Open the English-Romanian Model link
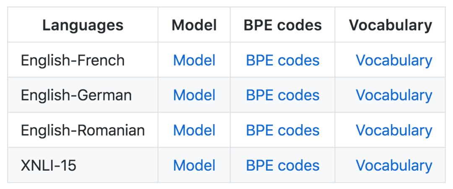Screen dimensions: 453x189 (194, 130)
